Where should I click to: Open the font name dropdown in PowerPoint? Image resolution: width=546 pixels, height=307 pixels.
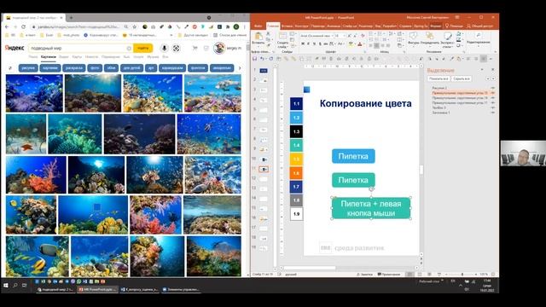click(x=332, y=36)
